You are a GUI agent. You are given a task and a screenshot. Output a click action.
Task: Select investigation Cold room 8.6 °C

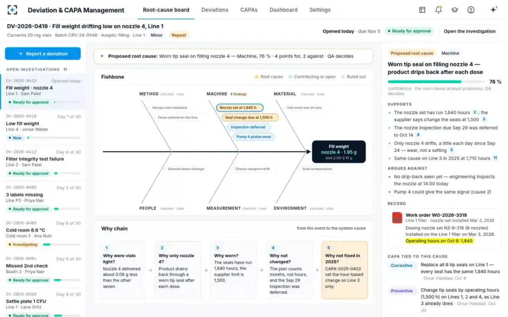pyautogui.click(x=43, y=234)
